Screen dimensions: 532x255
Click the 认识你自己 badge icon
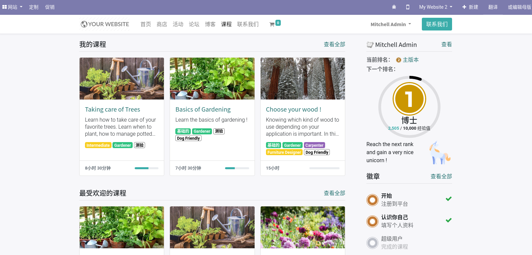tap(372, 221)
